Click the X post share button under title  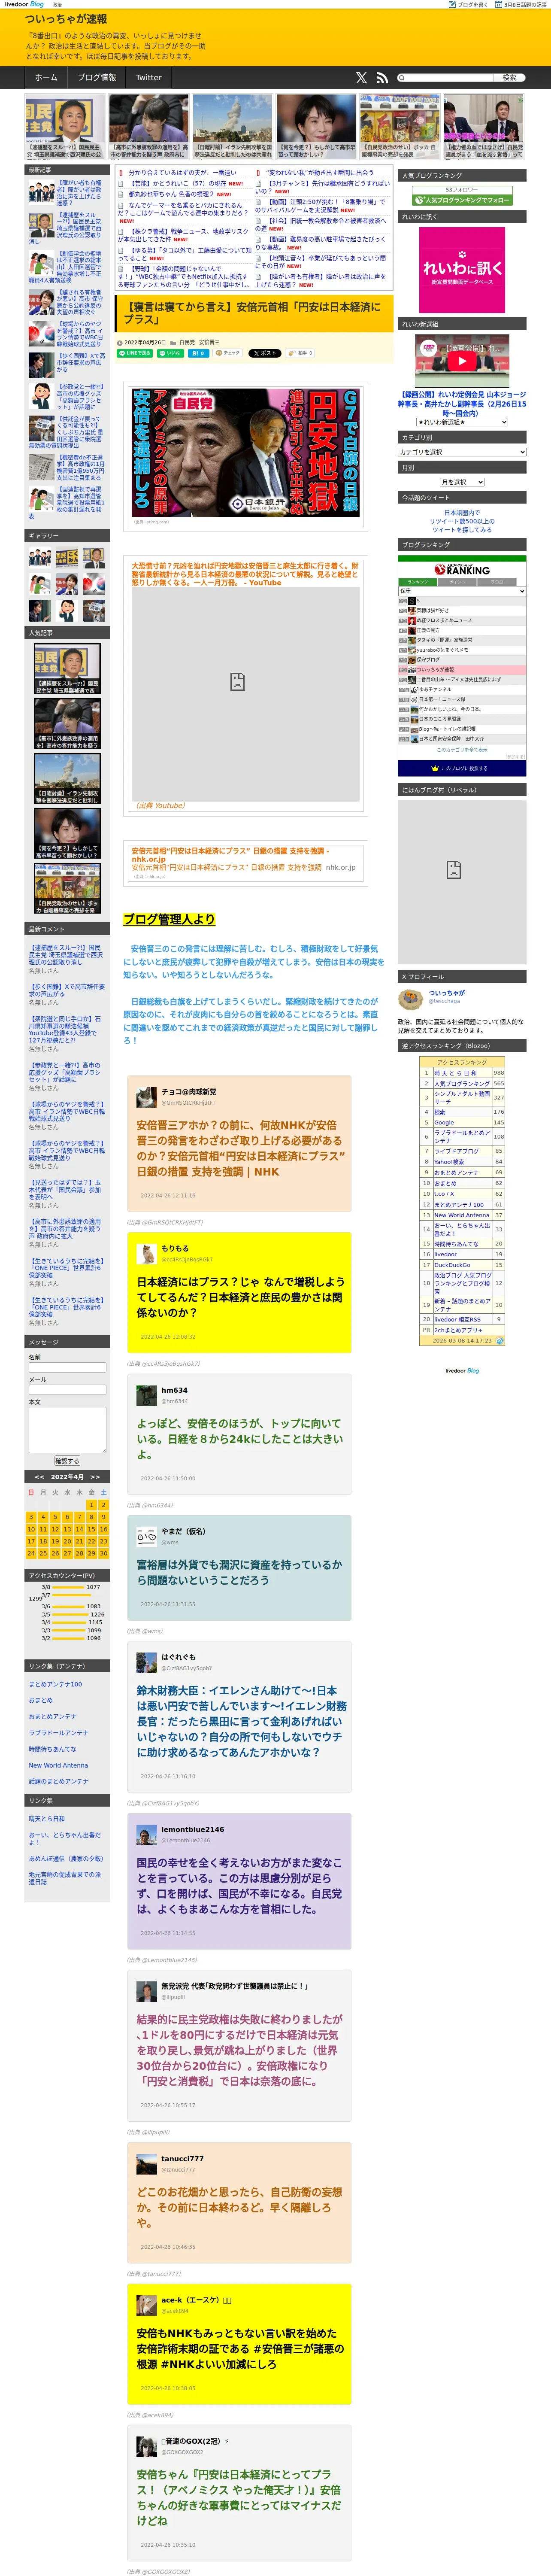click(265, 353)
